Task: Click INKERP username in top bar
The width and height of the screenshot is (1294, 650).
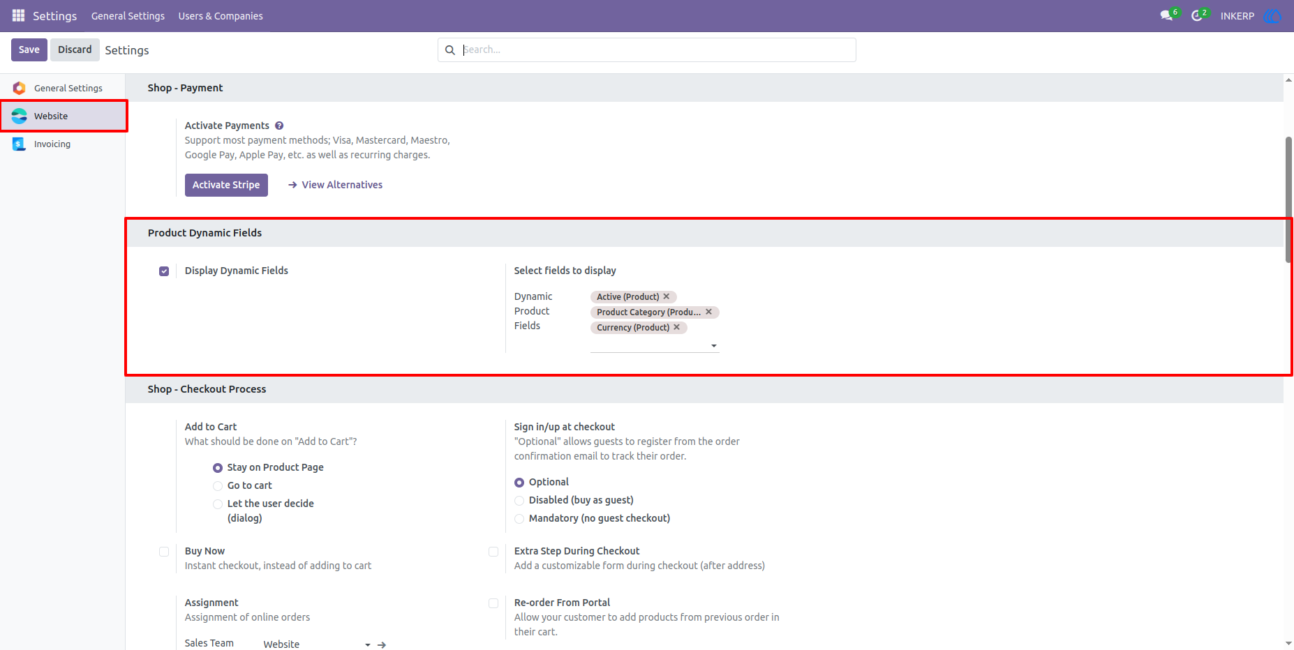Action: coord(1237,16)
